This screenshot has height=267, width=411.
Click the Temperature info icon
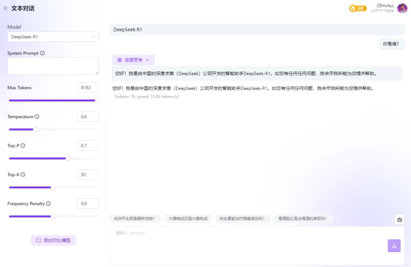tap(37, 117)
